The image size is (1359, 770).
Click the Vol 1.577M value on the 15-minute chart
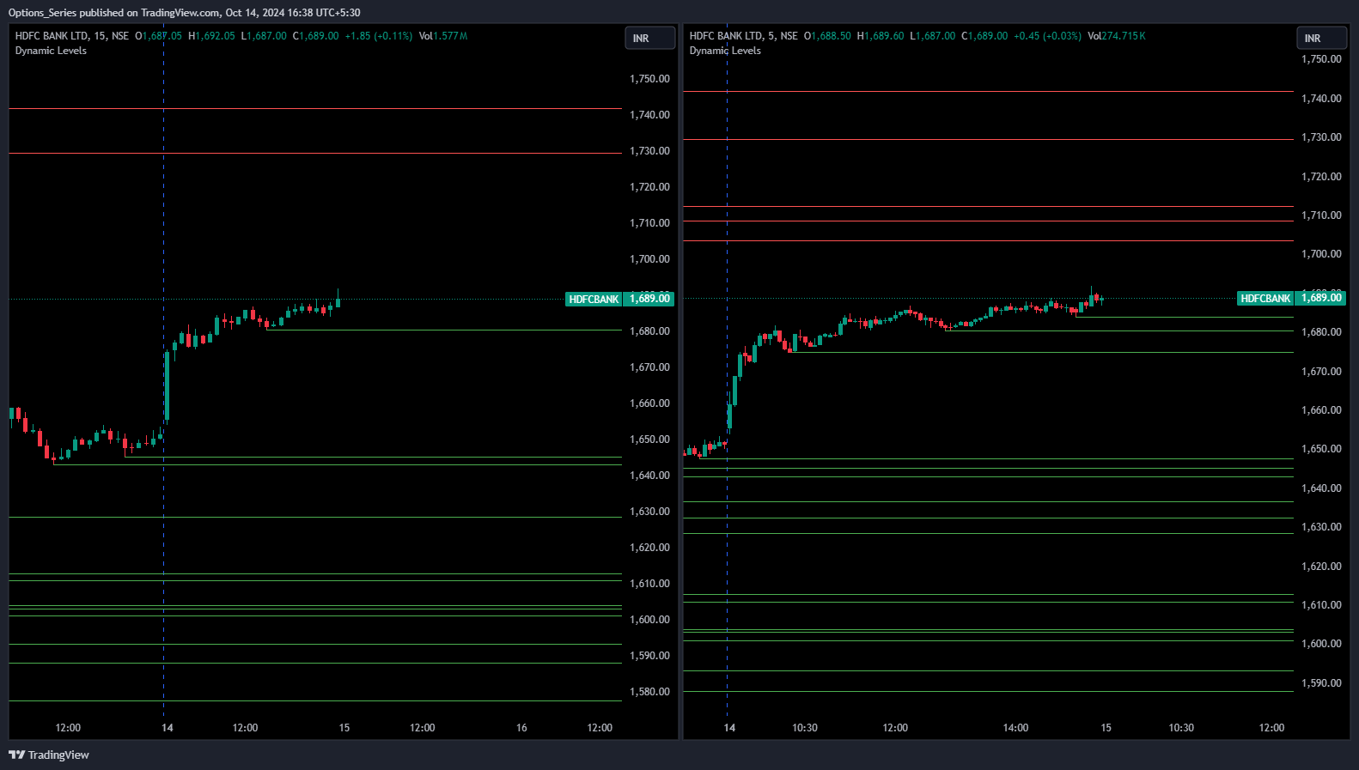tap(443, 36)
